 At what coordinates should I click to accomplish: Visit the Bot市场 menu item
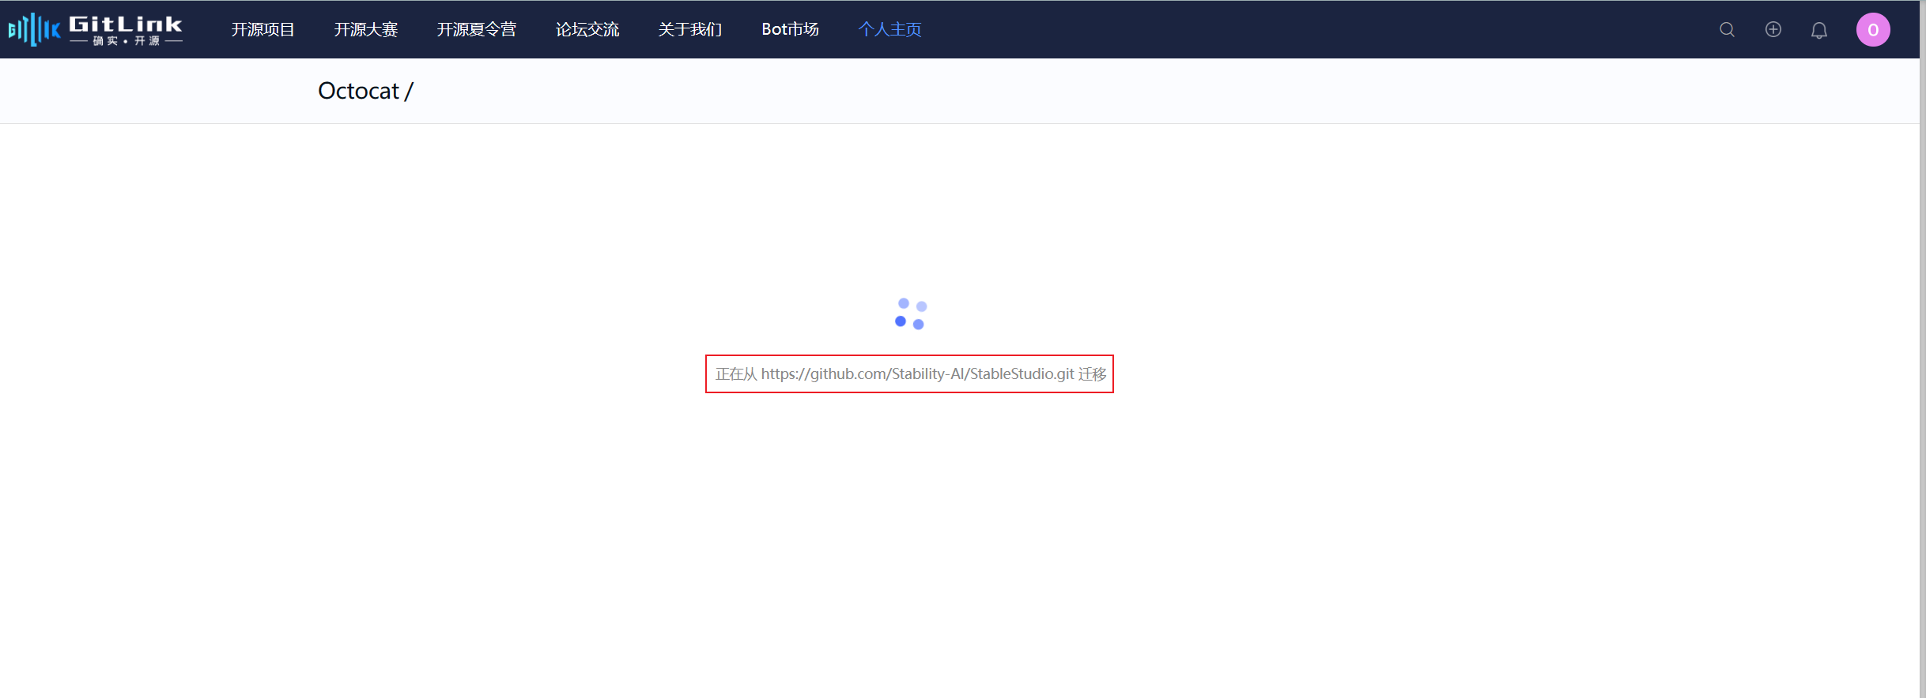pos(790,29)
